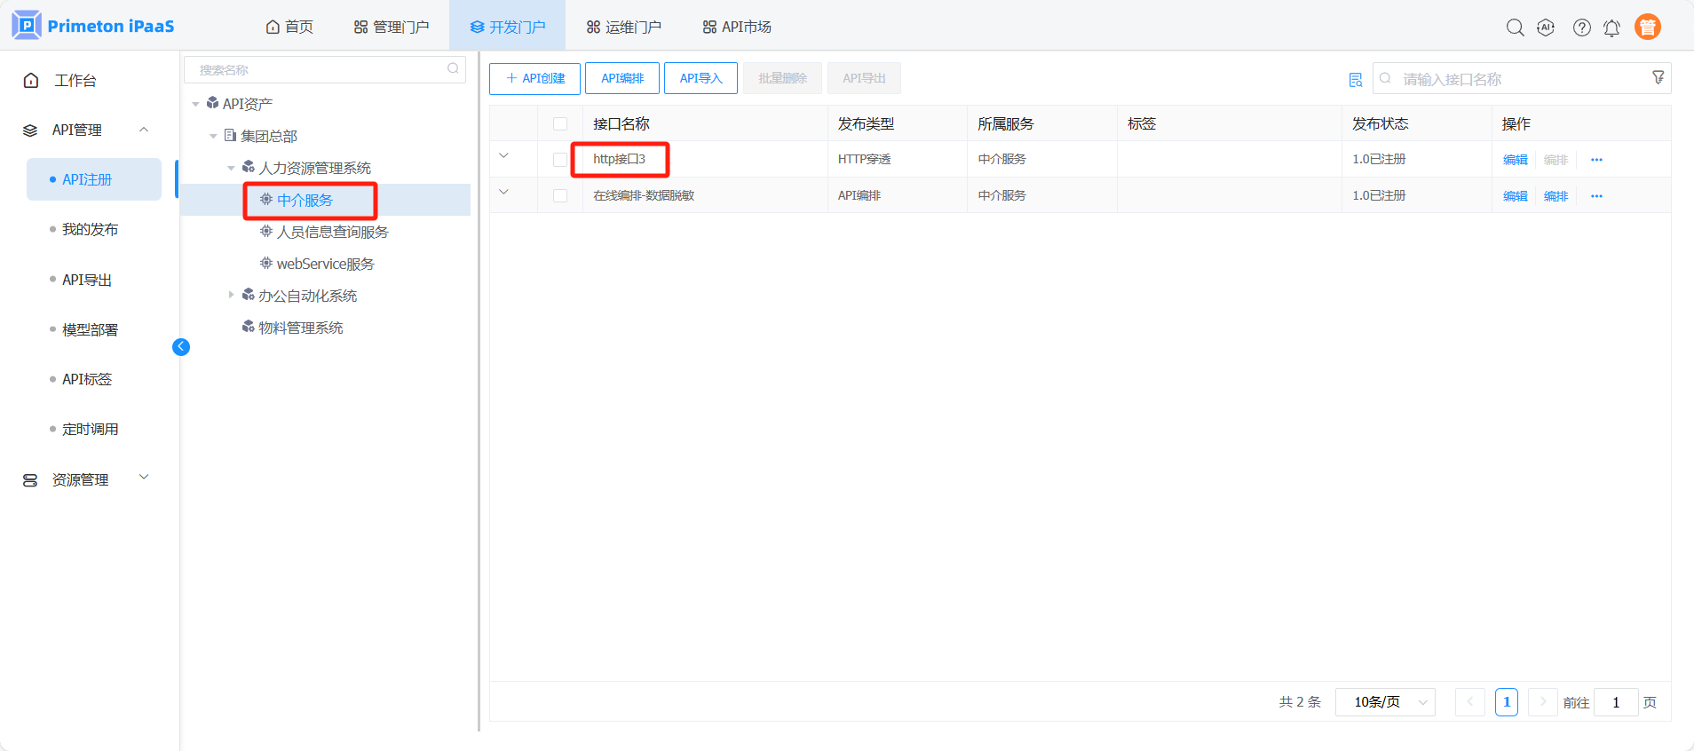The height and width of the screenshot is (751, 1694).
Task: Check the http接口3 row checkbox
Action: coord(560,160)
